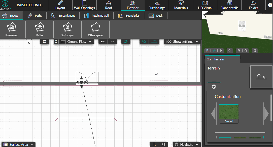Open the Show settings menu

182,42
